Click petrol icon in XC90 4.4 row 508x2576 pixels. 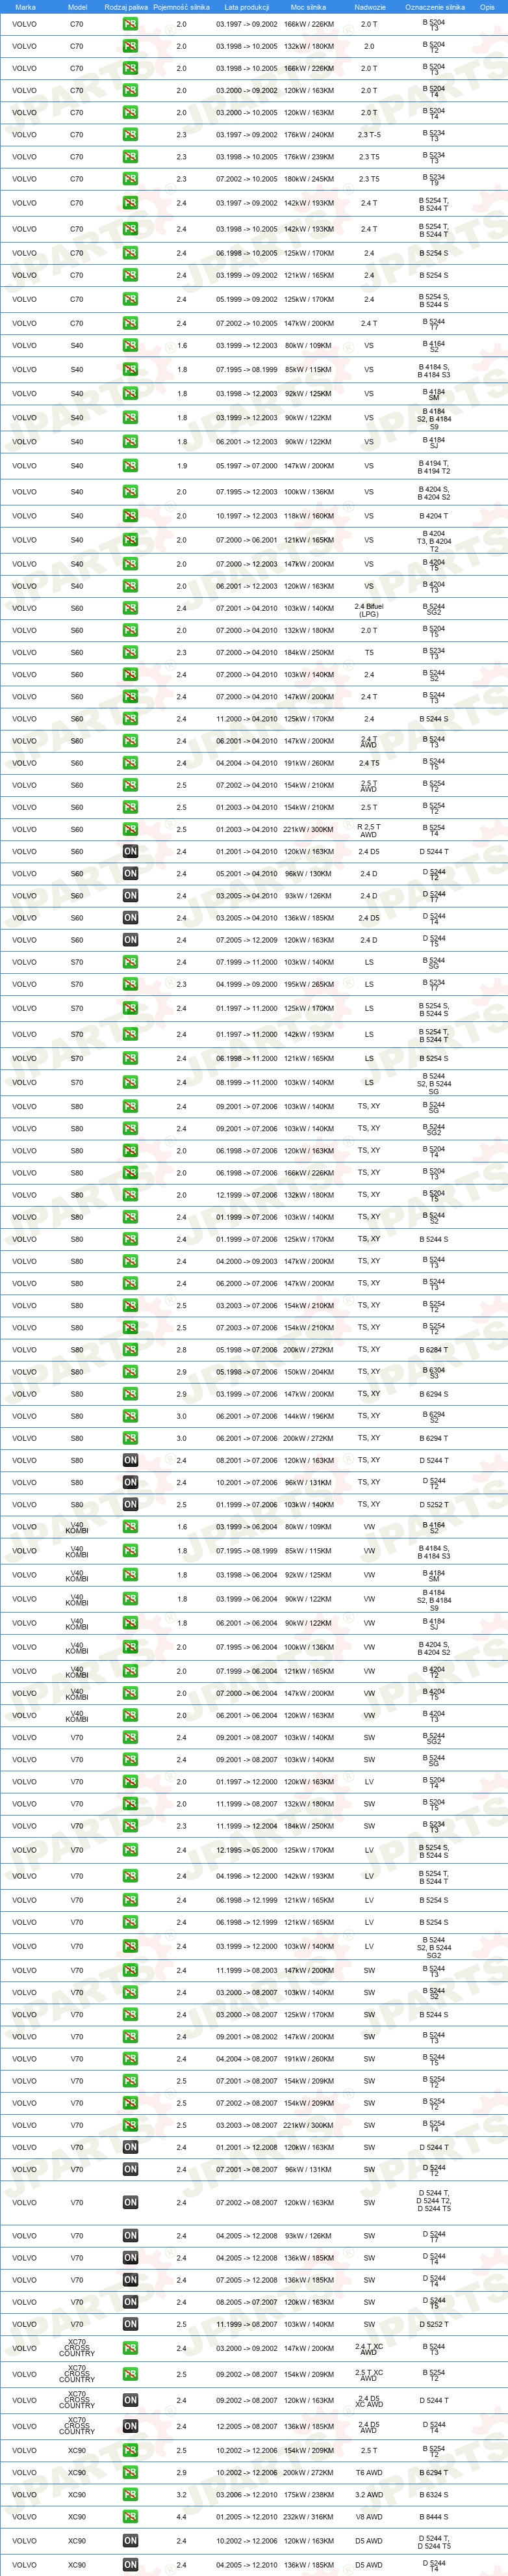pyautogui.click(x=130, y=2517)
